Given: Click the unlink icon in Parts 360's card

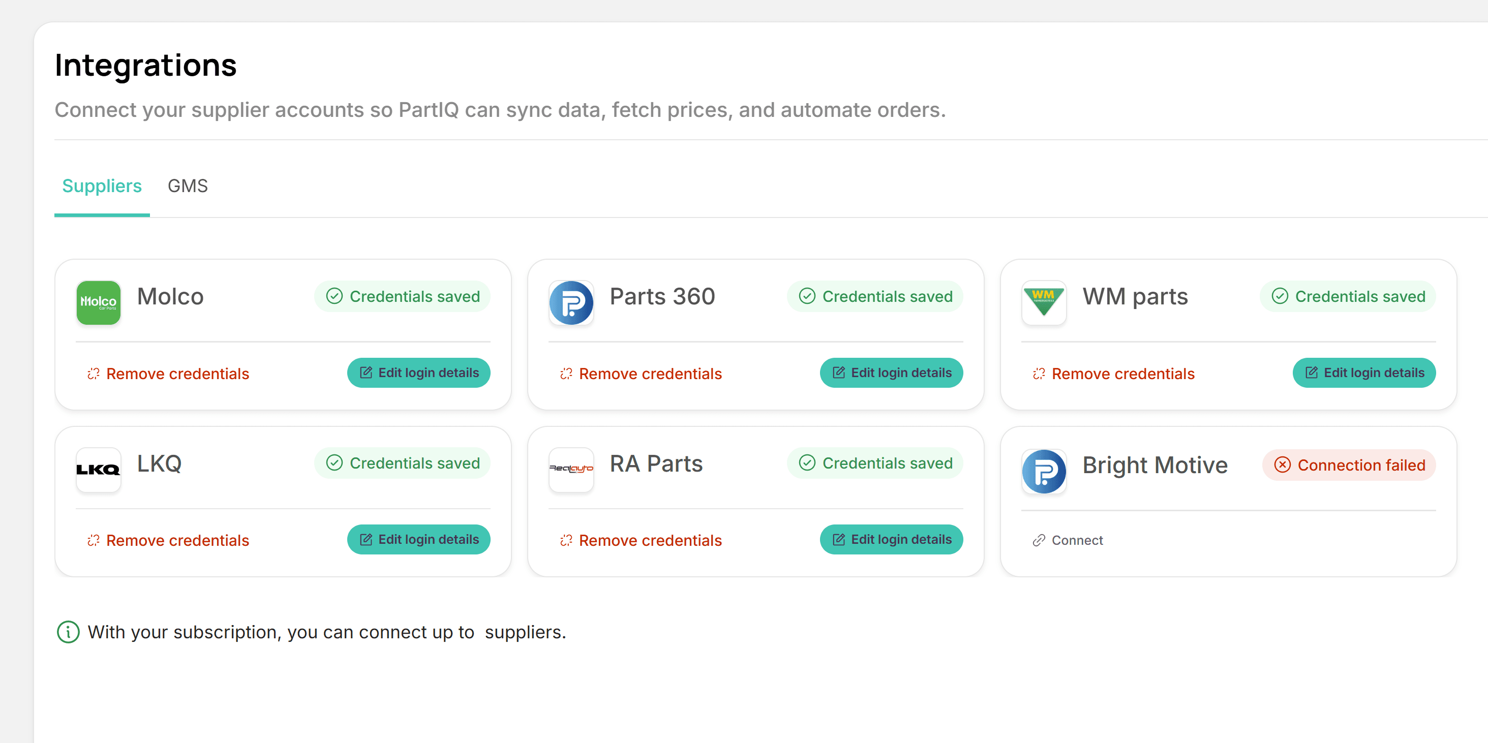Looking at the screenshot, I should (566, 374).
